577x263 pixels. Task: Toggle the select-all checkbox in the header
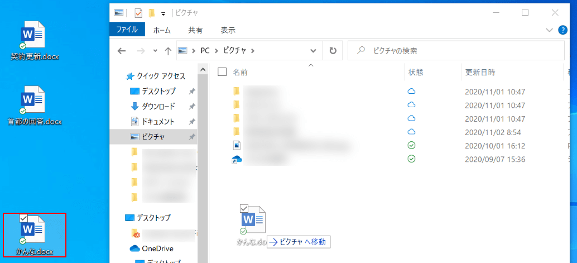pos(222,72)
